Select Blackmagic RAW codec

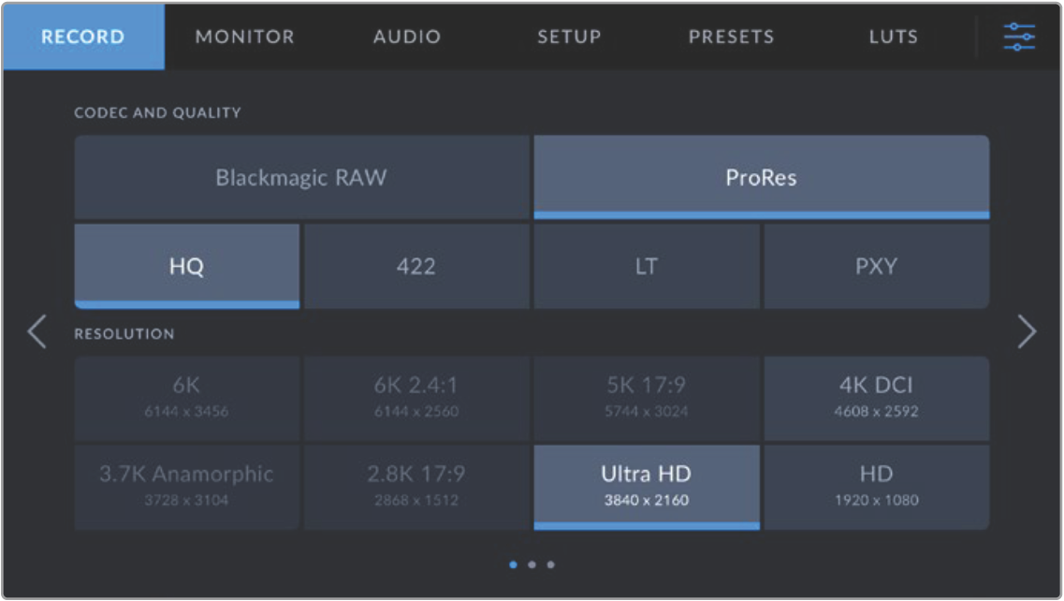[301, 178]
